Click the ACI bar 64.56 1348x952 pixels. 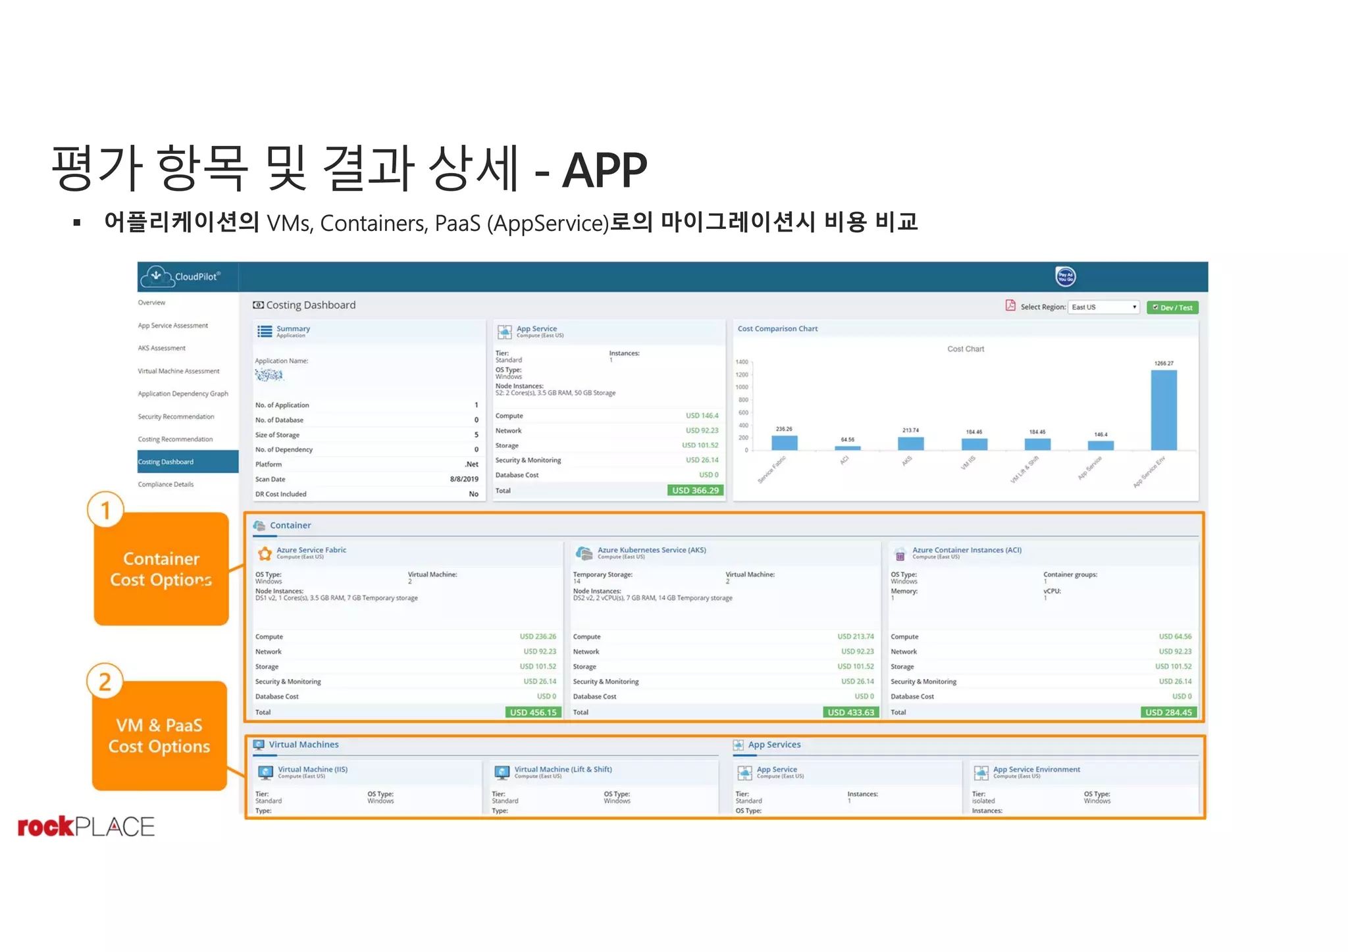click(x=847, y=448)
